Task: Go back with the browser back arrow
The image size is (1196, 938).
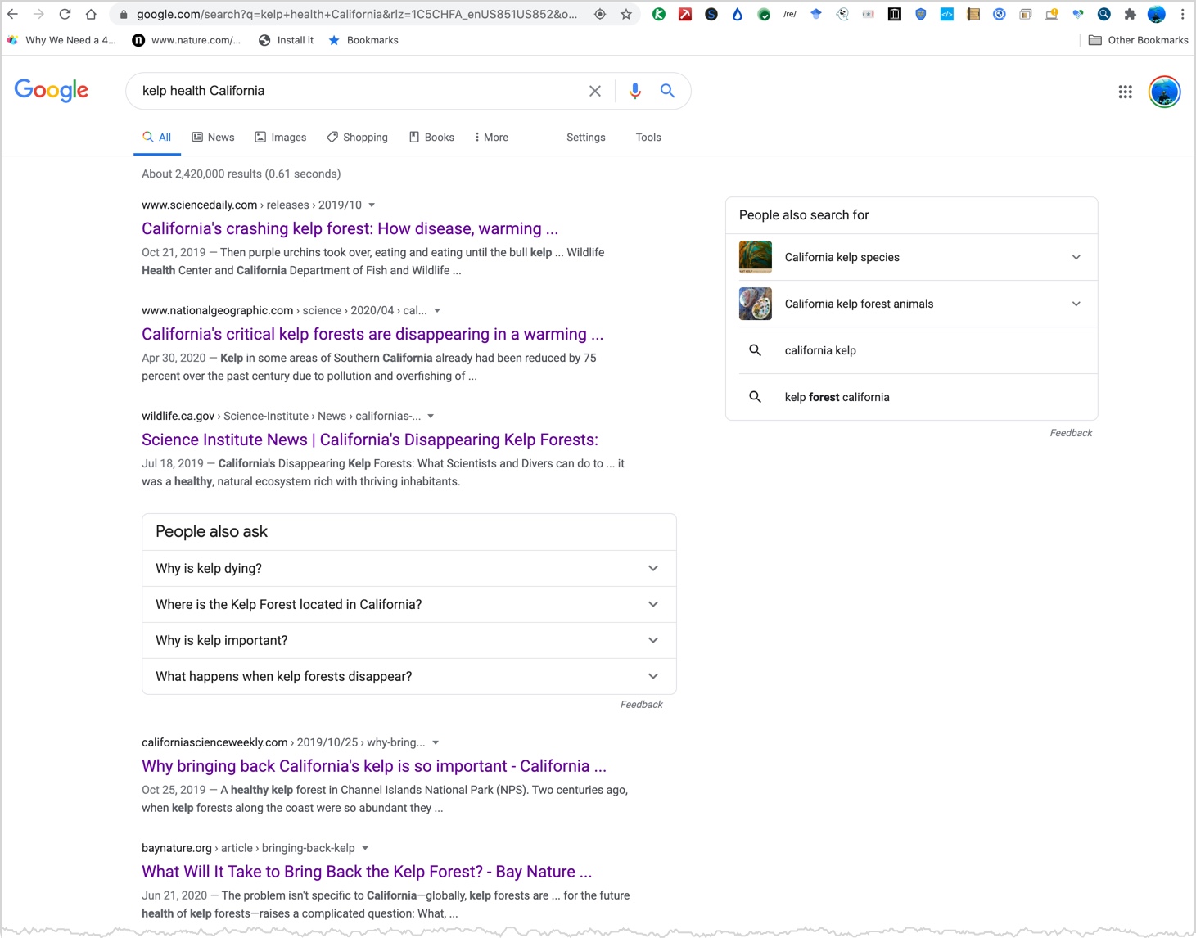Action: pyautogui.click(x=12, y=14)
